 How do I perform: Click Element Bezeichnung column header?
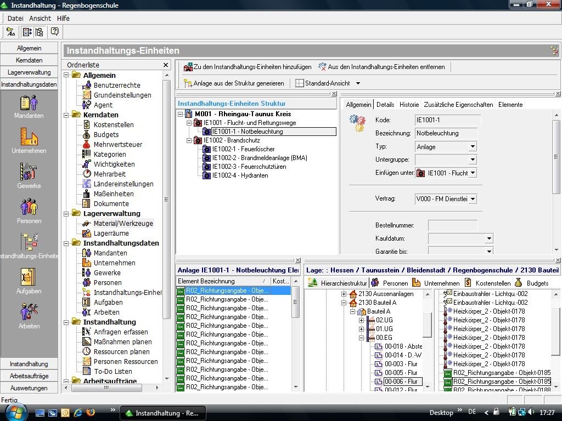(x=222, y=281)
